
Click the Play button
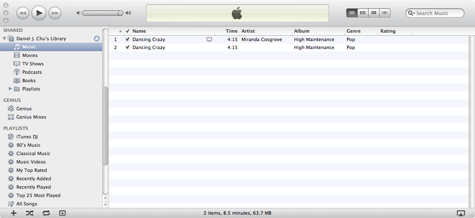click(x=39, y=13)
